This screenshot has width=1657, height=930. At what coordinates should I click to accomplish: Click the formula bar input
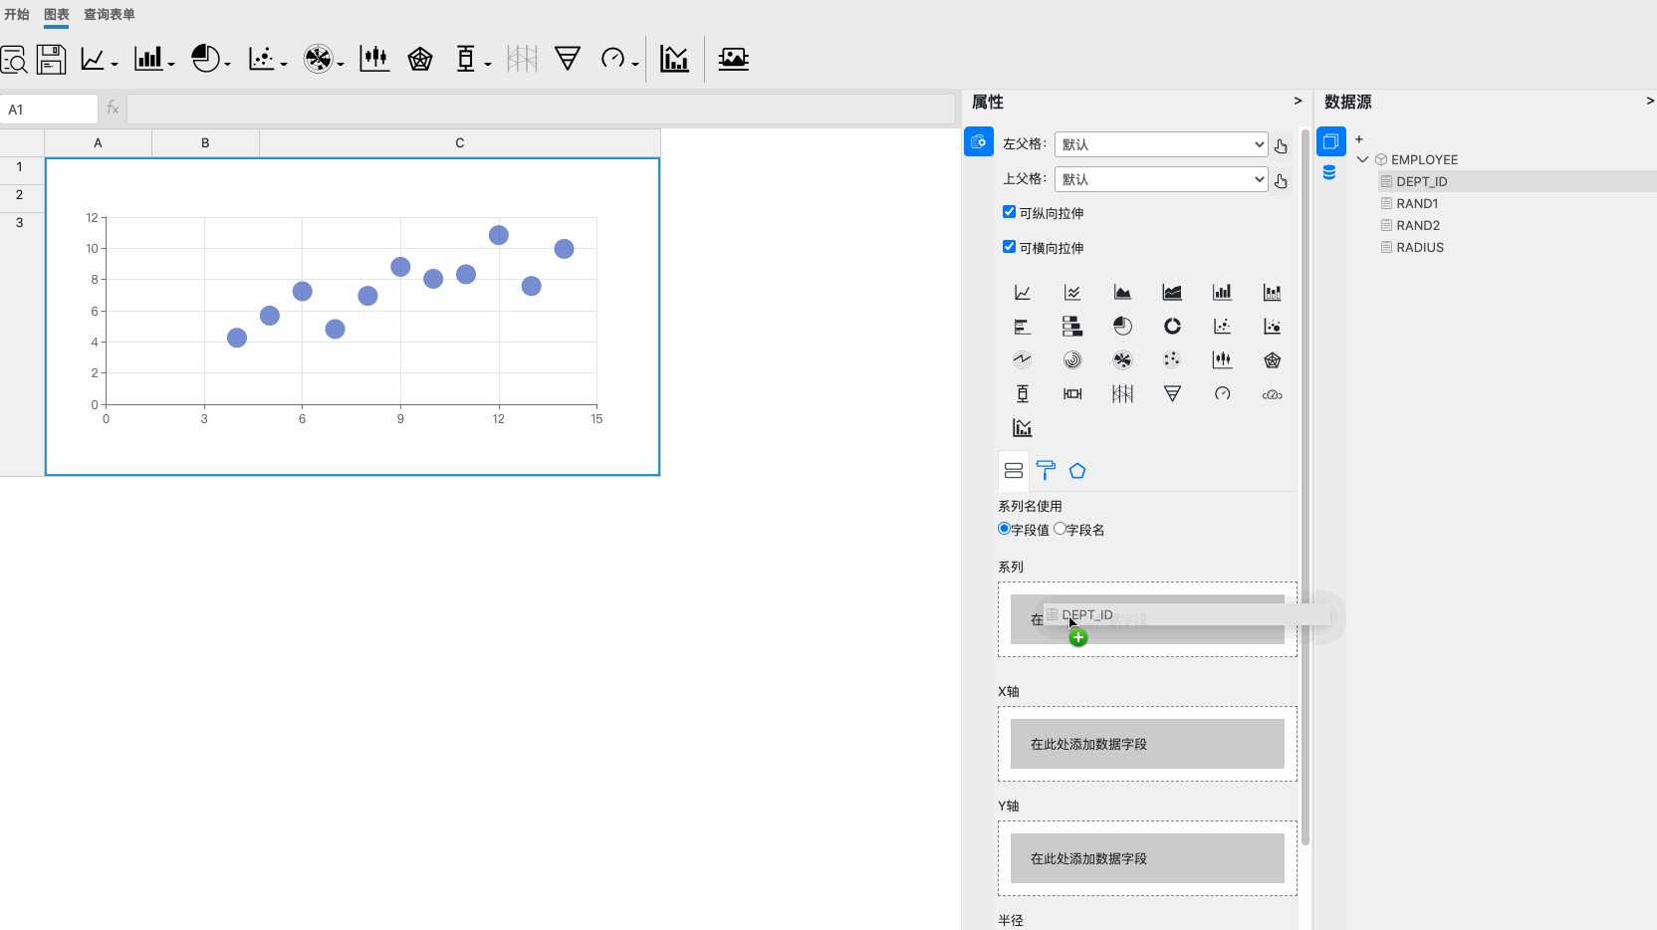[541, 110]
